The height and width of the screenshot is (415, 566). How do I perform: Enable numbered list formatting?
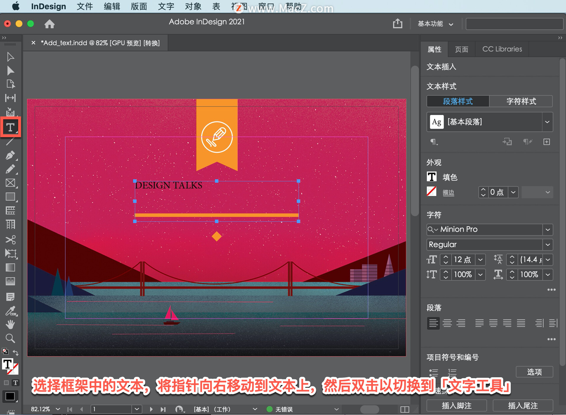pyautogui.click(x=452, y=373)
